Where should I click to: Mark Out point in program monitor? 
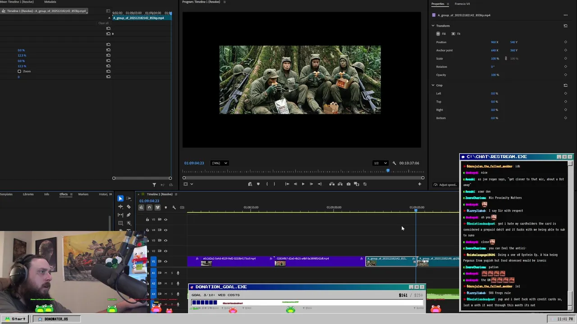pos(274,184)
